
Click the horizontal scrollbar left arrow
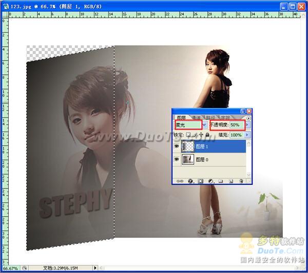pyautogui.click(x=101, y=268)
